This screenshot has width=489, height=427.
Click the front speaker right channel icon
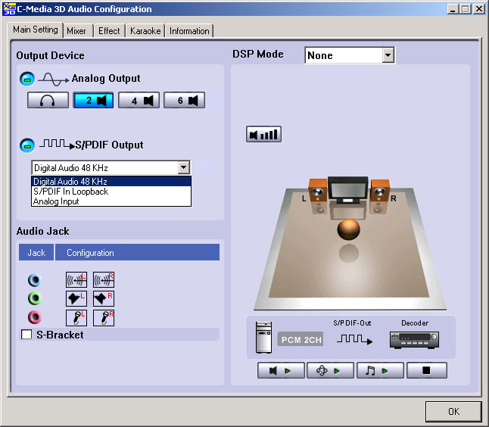[x=104, y=298]
